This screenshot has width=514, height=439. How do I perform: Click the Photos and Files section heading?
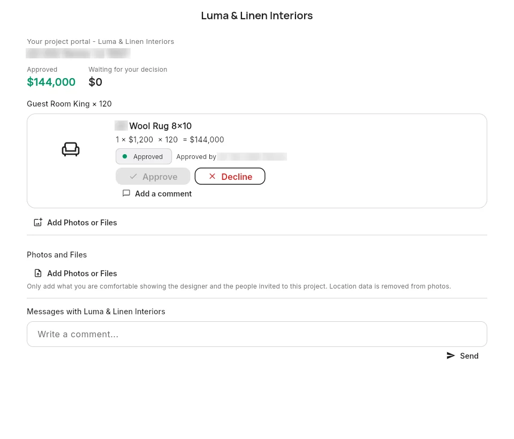click(x=57, y=255)
